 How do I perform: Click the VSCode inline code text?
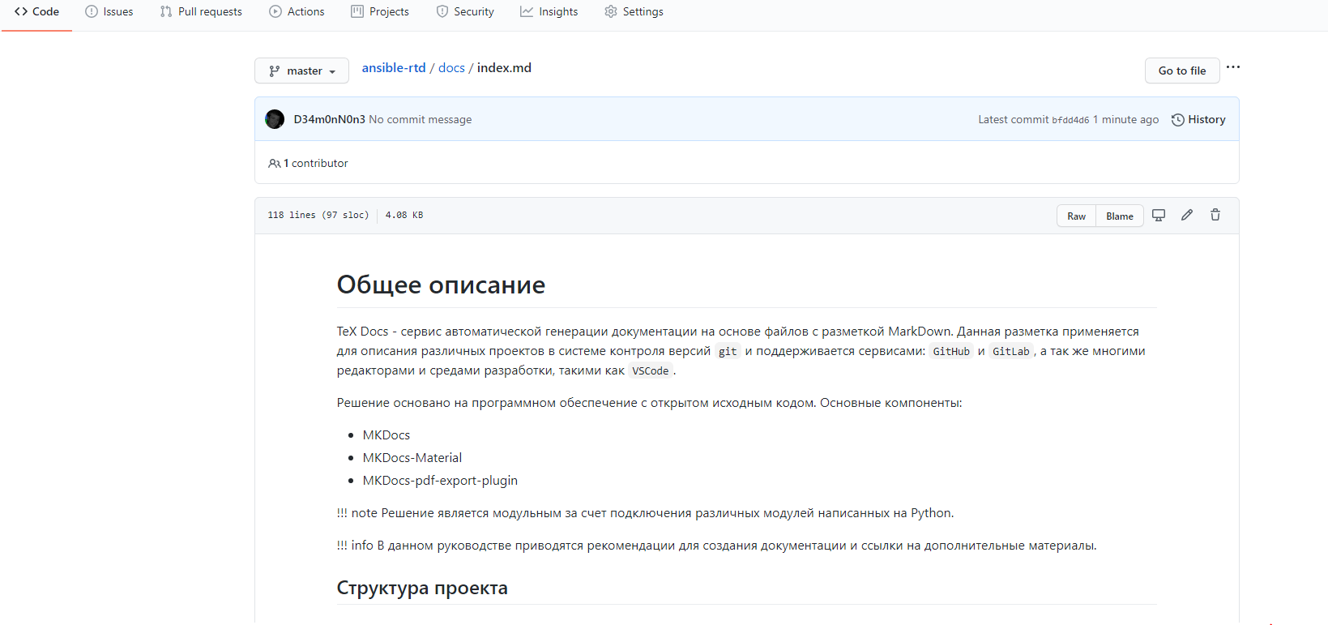tap(651, 370)
